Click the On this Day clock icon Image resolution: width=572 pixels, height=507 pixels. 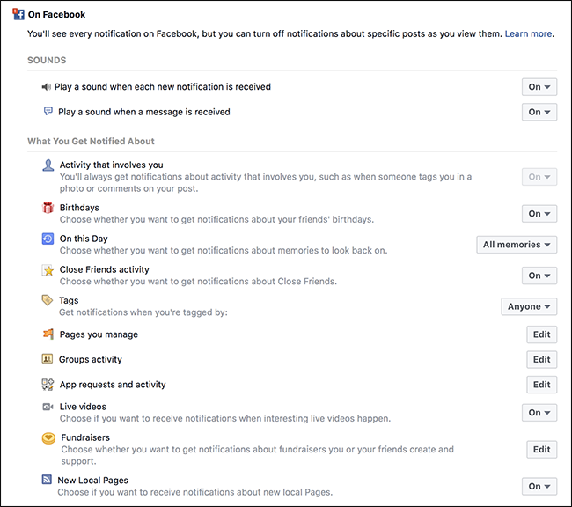48,239
